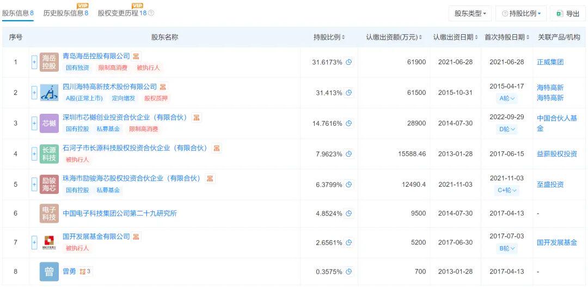The height and width of the screenshot is (287, 588).
Task: Open pie chart icon beside 6.3799%
Action: [349, 185]
